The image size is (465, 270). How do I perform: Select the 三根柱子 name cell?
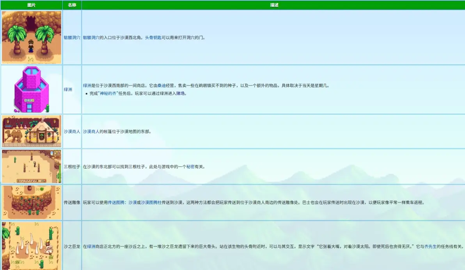[x=72, y=167]
